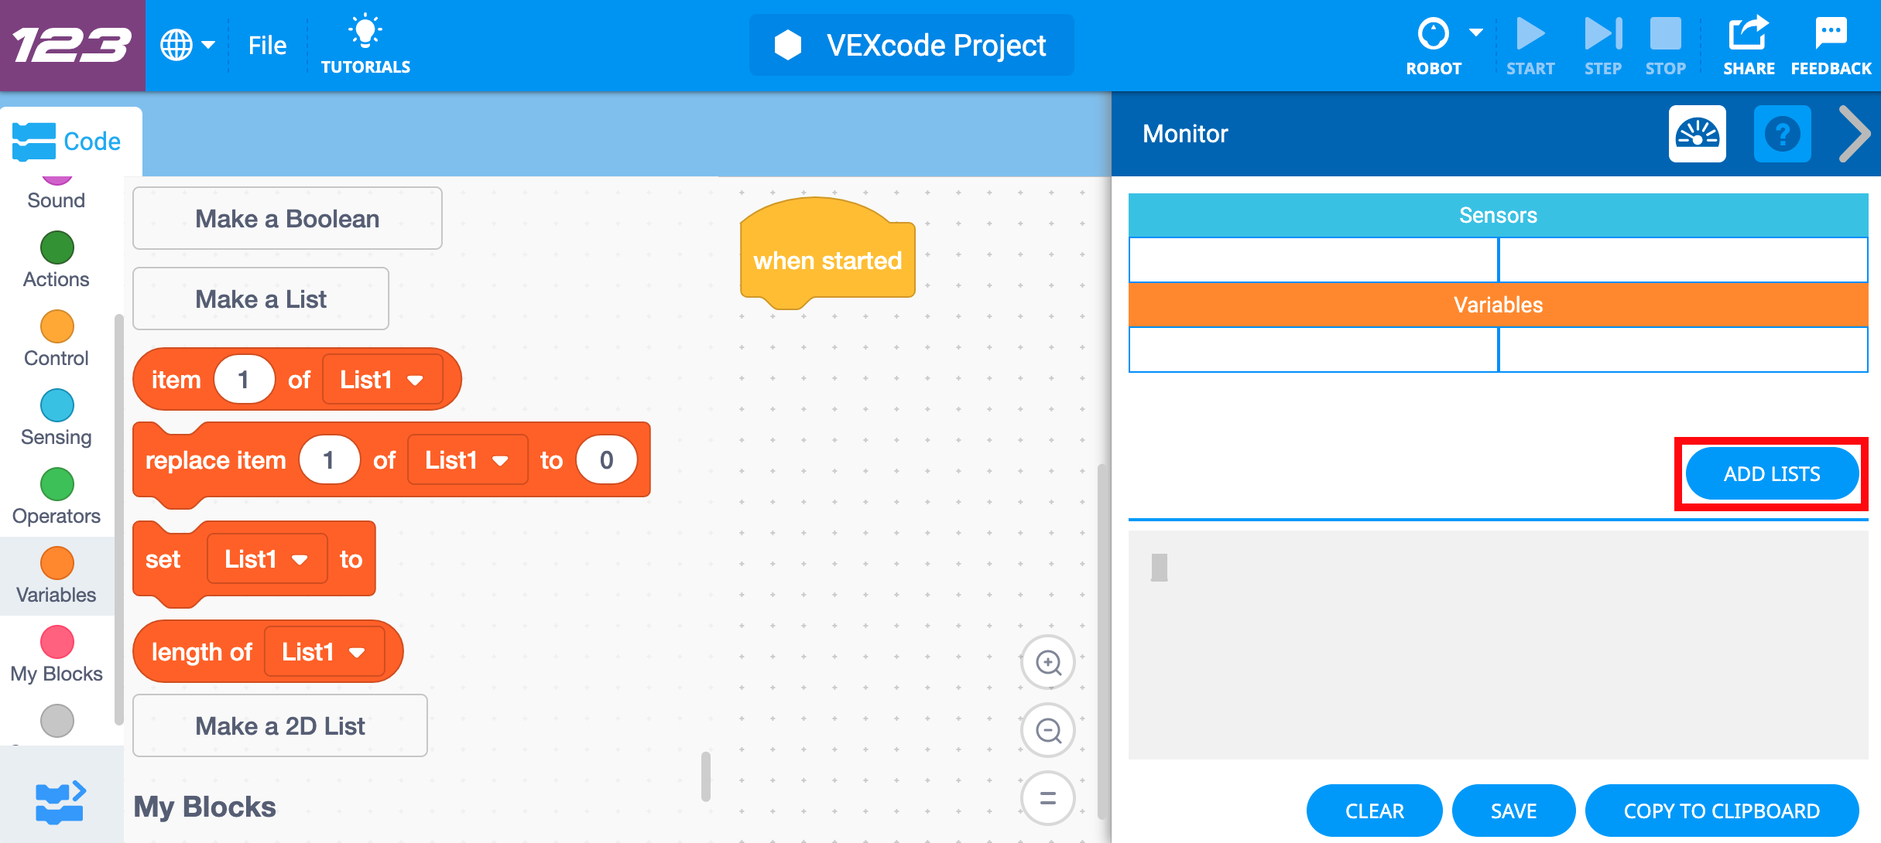This screenshot has height=843, width=1881.
Task: Zoom in on the workspace
Action: click(1048, 663)
